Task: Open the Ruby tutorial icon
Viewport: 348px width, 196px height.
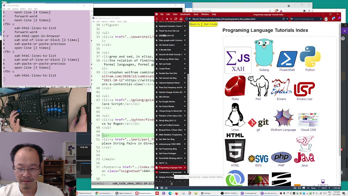Action: (x=235, y=86)
